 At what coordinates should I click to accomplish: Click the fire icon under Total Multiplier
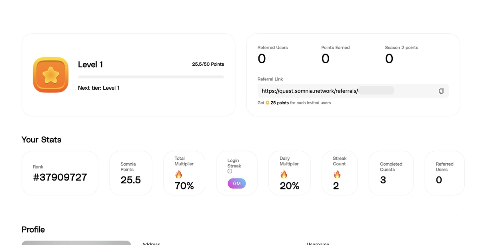pos(178,175)
